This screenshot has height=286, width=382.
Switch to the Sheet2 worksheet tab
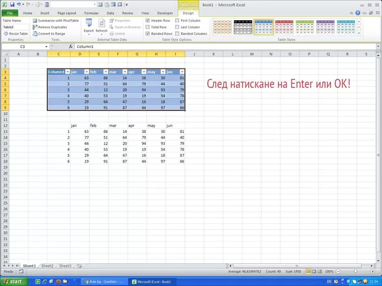click(x=47, y=266)
